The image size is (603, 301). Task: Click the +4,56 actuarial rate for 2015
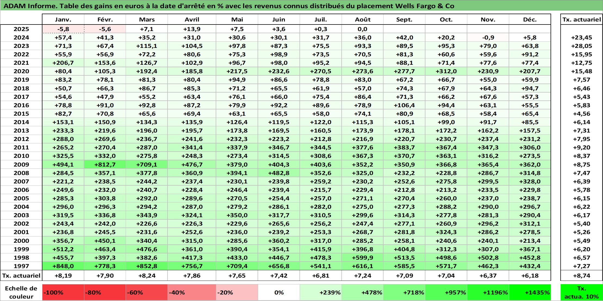tap(582, 114)
